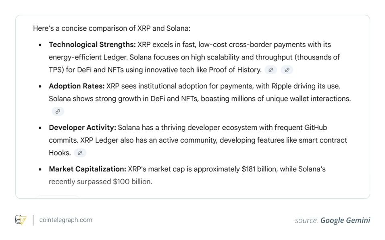Click bullet point beside Developer Activity

coord(40,128)
